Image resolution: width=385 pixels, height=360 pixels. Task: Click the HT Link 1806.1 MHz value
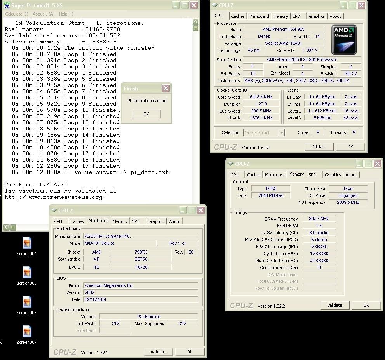pos(261,118)
